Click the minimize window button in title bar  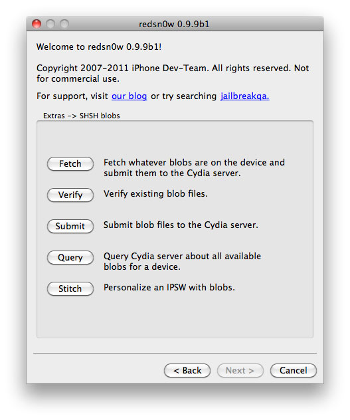(x=50, y=24)
